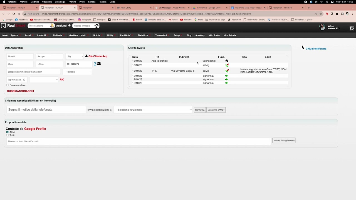Click the phone icon in empty salvig row
Image resolution: width=356 pixels, height=200 pixels.
point(227,65)
